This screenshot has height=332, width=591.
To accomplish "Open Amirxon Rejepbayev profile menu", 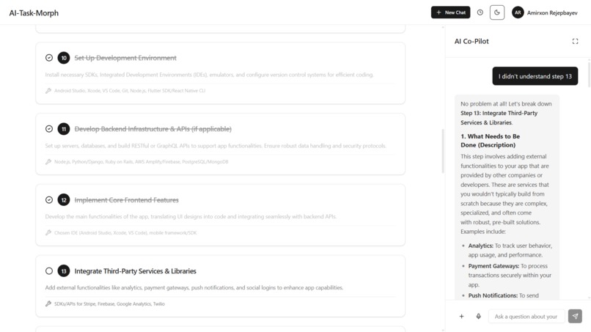I will (x=544, y=12).
